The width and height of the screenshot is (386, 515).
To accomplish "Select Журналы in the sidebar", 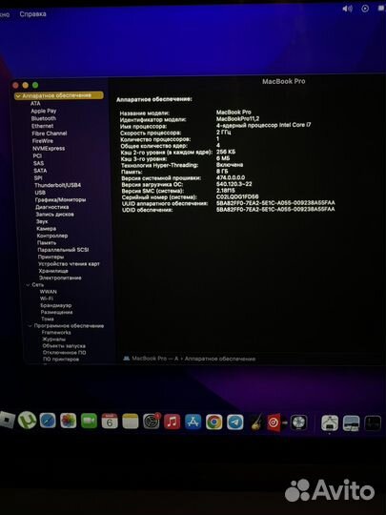I will 54,340.
